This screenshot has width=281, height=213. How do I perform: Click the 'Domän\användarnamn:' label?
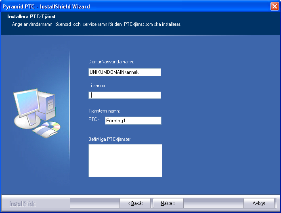[111, 62]
